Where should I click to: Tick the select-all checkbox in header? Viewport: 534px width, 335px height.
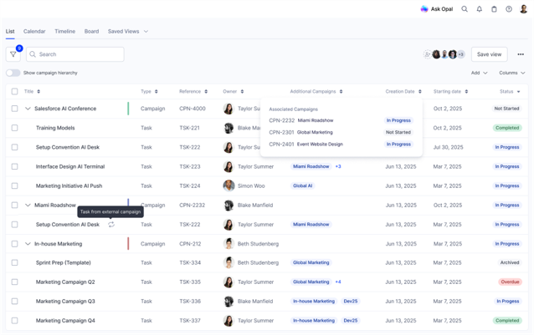[14, 92]
